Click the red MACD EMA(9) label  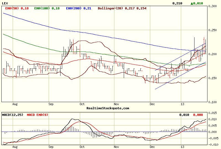tap(38, 115)
